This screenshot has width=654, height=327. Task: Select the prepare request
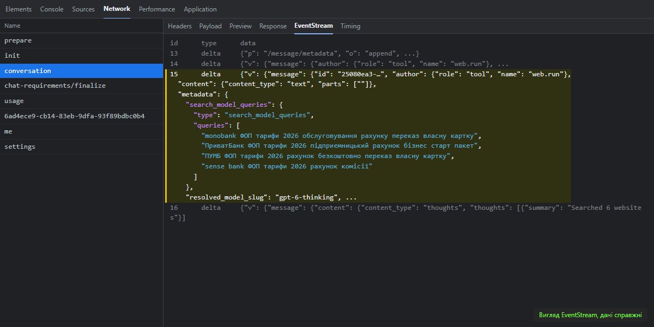82,41
